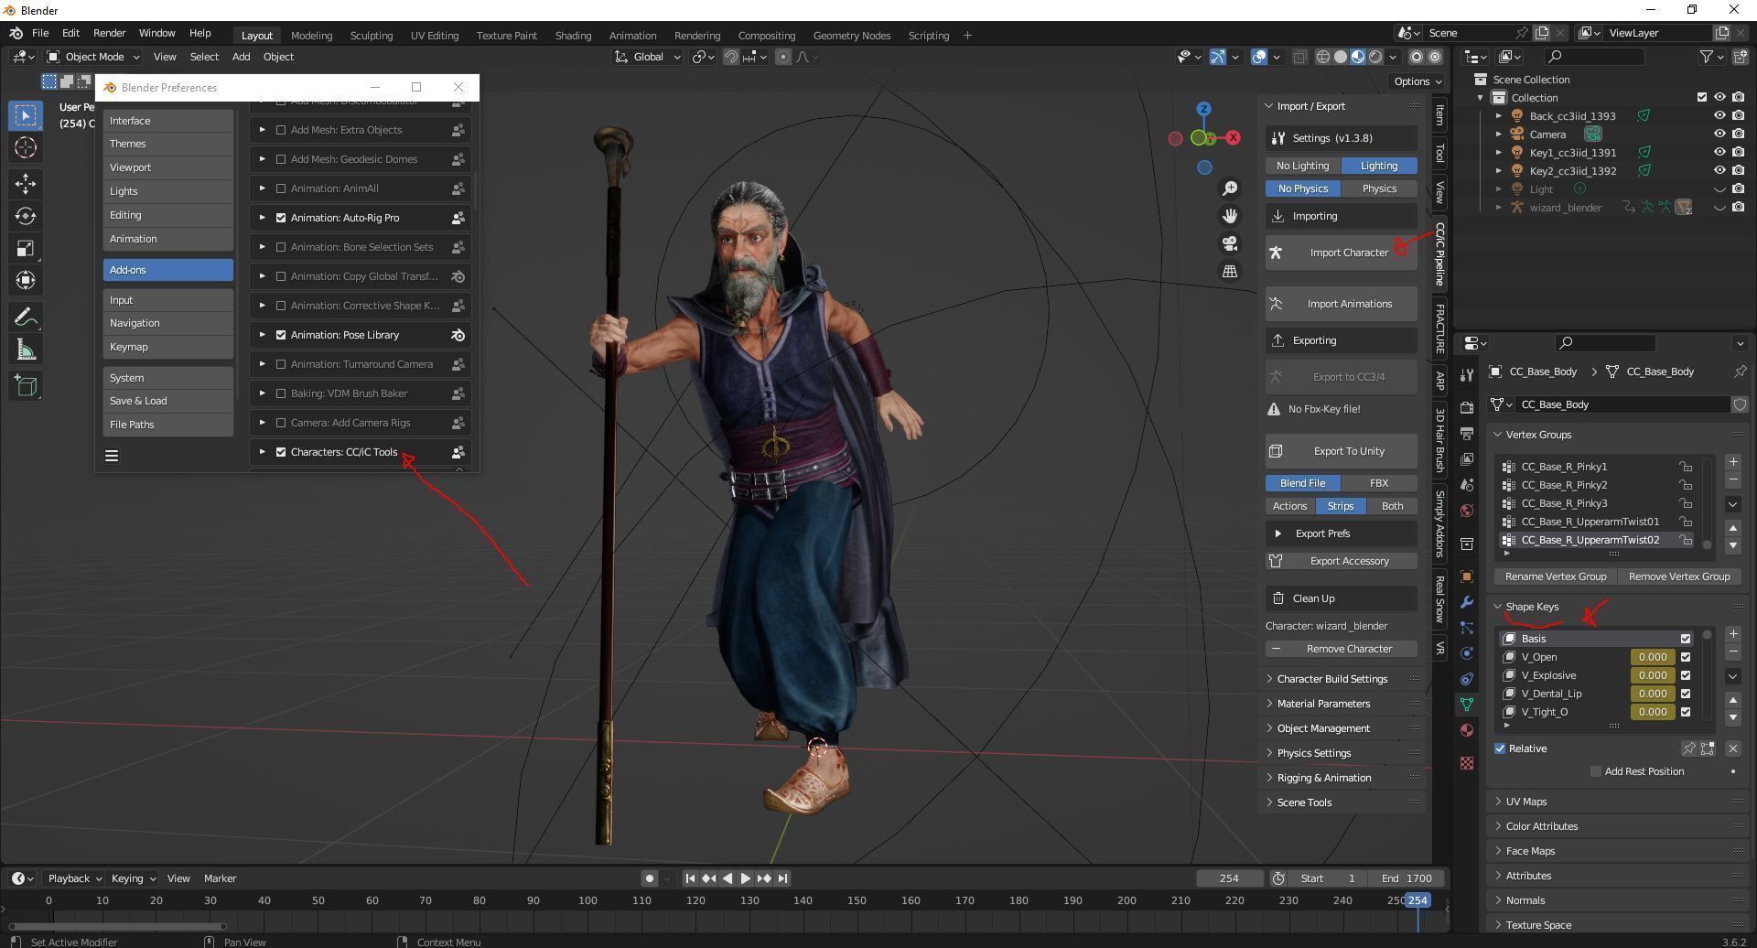Jump to timeline end frame
The image size is (1757, 948).
click(x=782, y=878)
